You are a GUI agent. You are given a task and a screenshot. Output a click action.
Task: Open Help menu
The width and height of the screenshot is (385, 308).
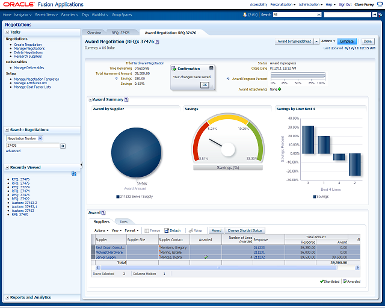330,4
